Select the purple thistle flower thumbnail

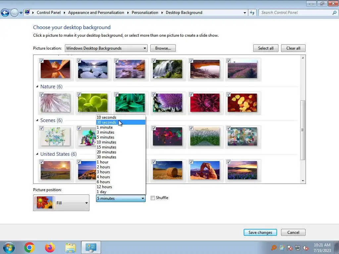pos(168,103)
